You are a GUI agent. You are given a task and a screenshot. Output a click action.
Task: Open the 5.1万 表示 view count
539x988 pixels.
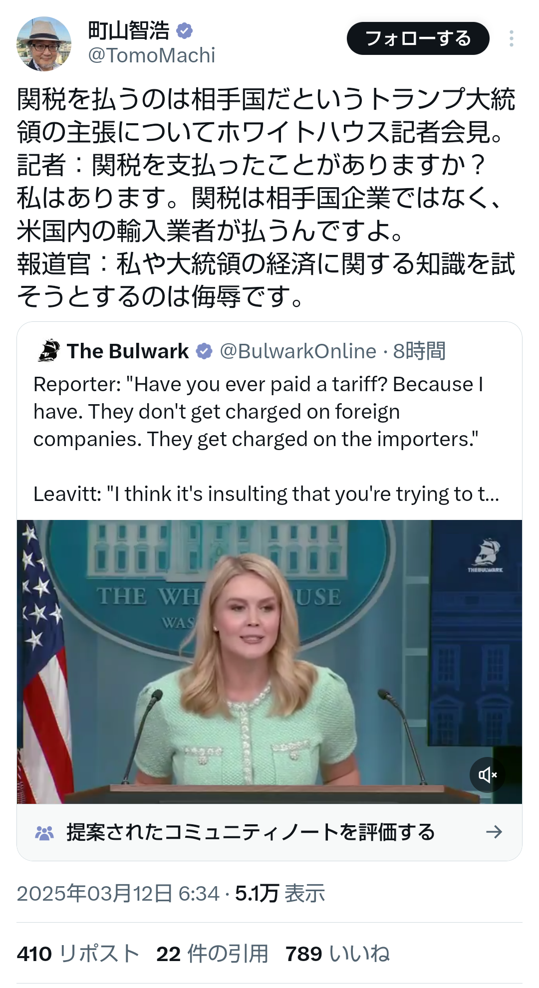[280, 893]
